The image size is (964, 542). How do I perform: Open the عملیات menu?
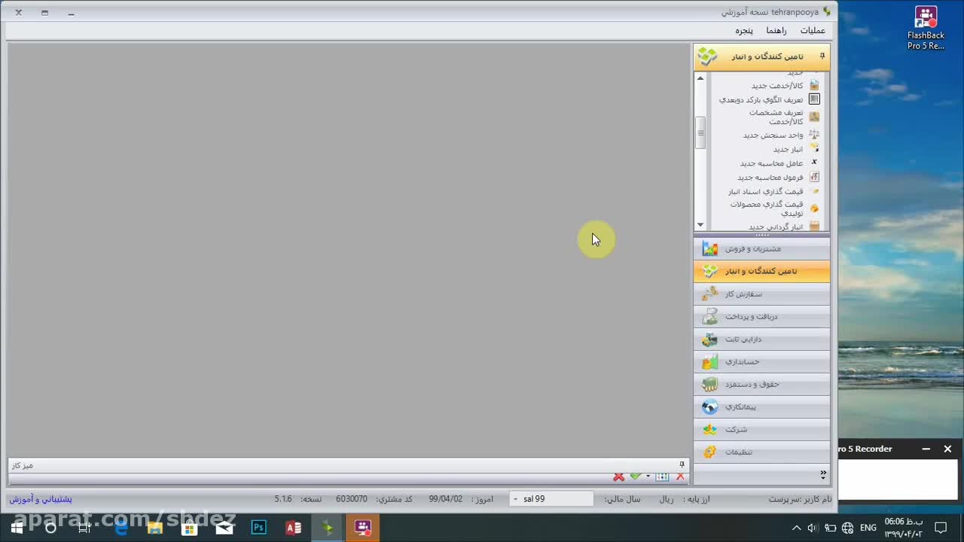(x=813, y=30)
